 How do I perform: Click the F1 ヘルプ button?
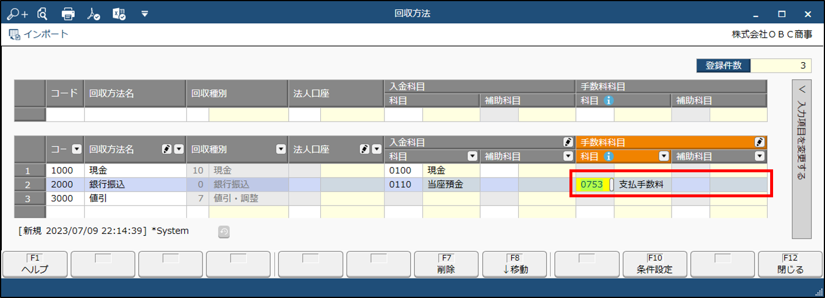click(x=35, y=264)
